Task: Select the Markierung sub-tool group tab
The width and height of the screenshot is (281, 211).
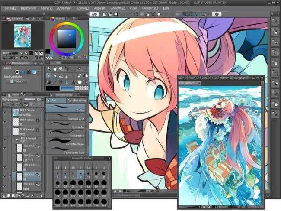Action: (77, 101)
